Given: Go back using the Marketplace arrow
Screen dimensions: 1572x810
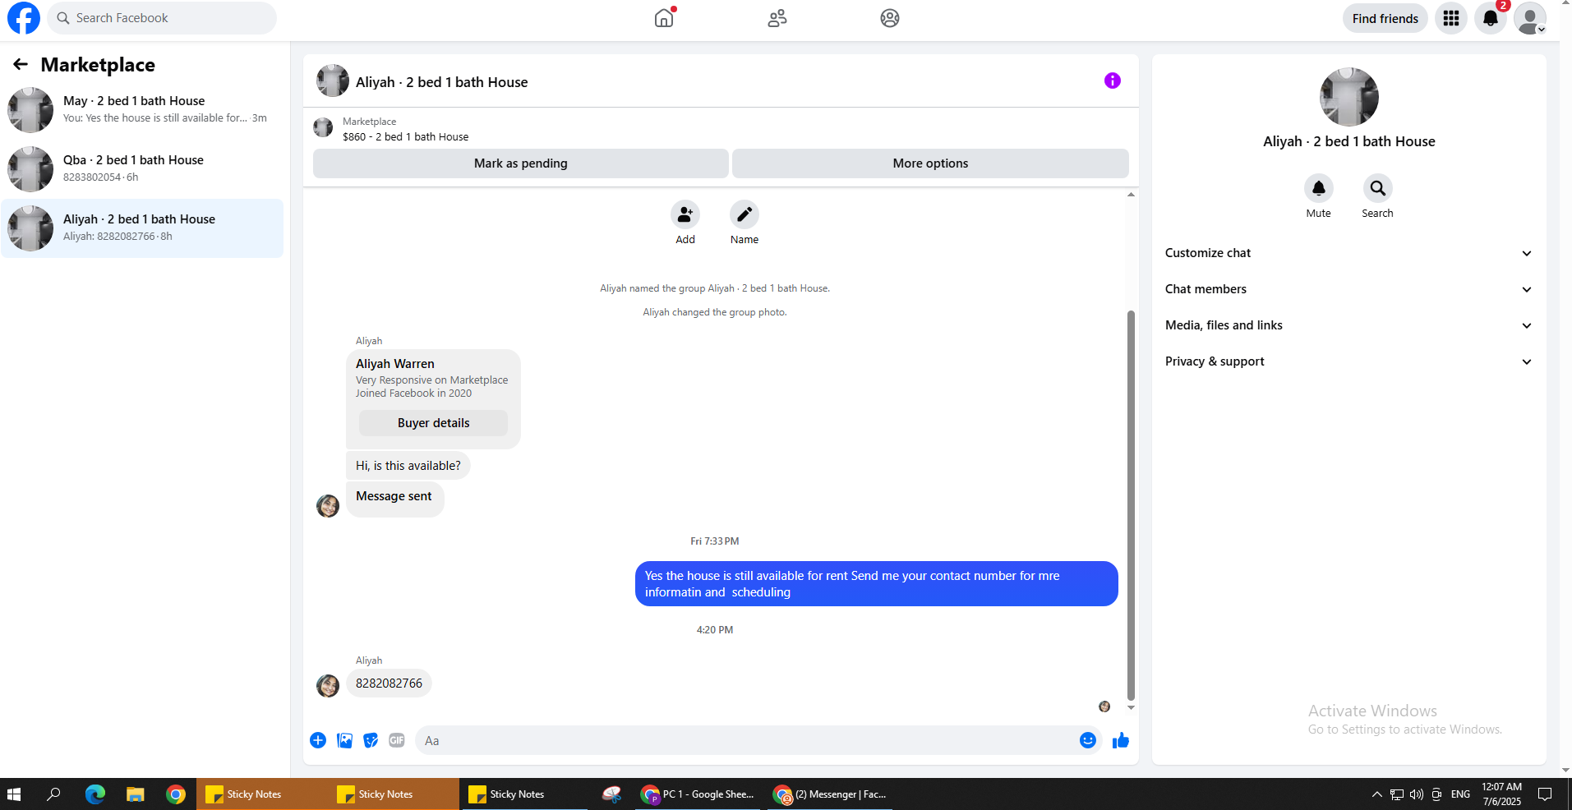Looking at the screenshot, I should coord(21,64).
